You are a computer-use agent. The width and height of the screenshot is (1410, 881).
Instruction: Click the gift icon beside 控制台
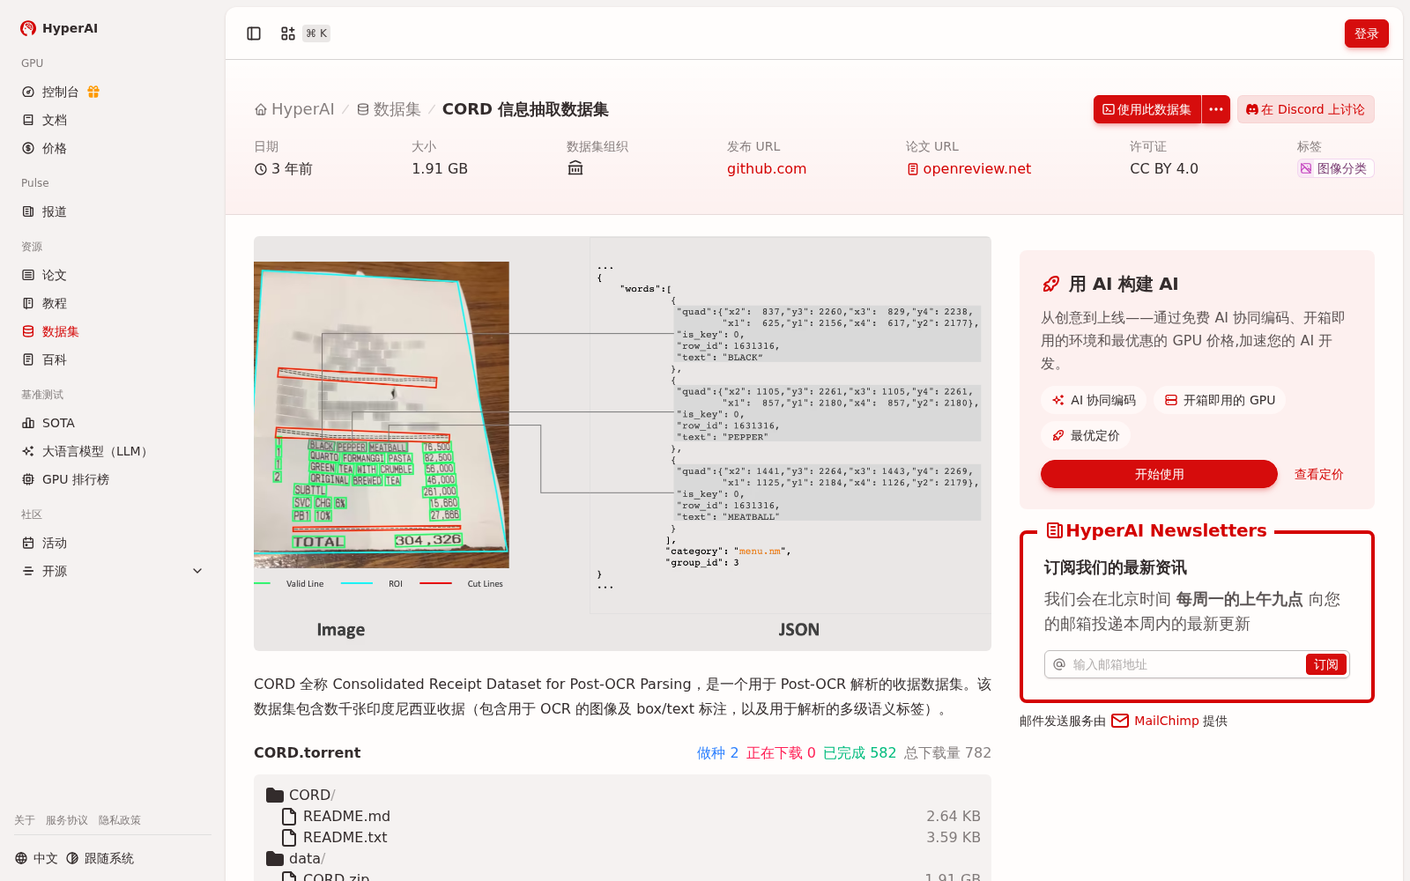(x=93, y=92)
